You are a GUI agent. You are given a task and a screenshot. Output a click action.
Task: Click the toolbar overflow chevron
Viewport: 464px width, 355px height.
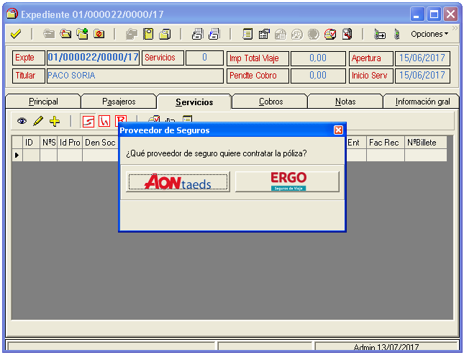[x=455, y=28]
